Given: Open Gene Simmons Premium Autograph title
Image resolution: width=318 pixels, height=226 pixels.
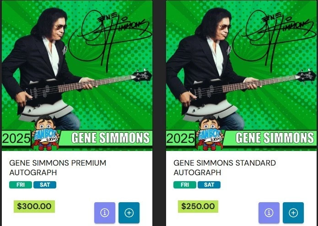Looking at the screenshot, I should [x=58, y=167].
